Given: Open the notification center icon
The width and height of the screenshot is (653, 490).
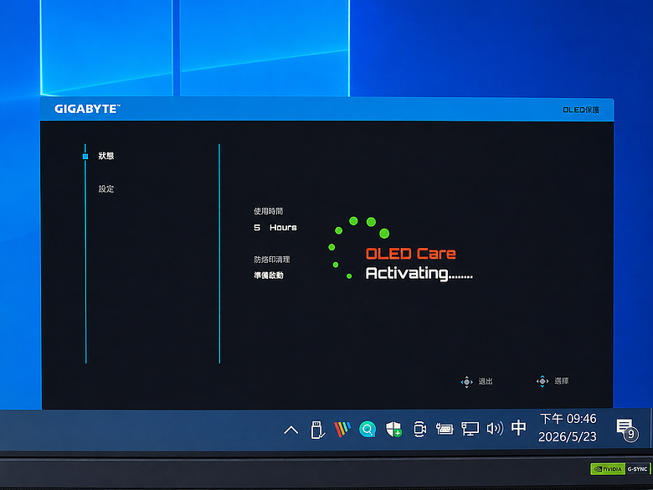Looking at the screenshot, I should click(627, 429).
